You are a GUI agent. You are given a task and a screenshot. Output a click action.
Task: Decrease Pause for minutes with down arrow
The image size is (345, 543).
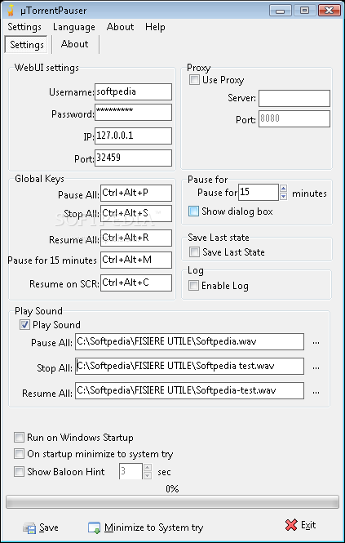283,196
